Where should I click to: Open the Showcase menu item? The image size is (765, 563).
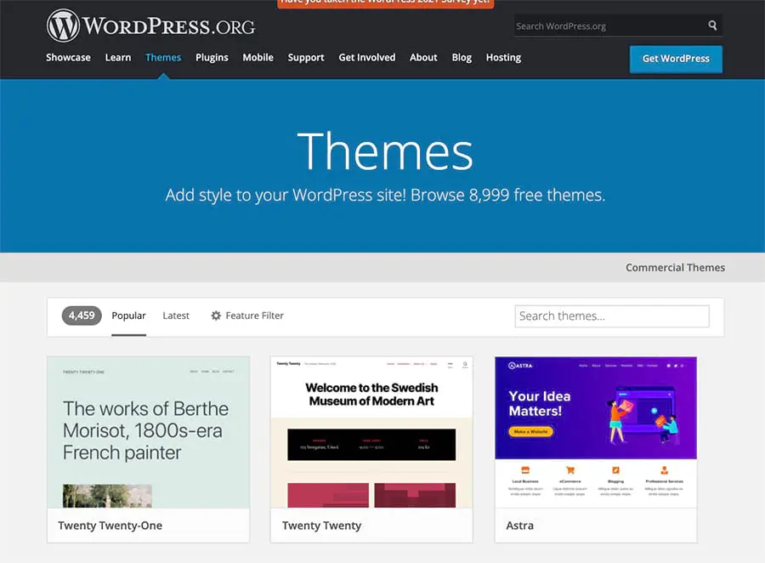(x=68, y=58)
